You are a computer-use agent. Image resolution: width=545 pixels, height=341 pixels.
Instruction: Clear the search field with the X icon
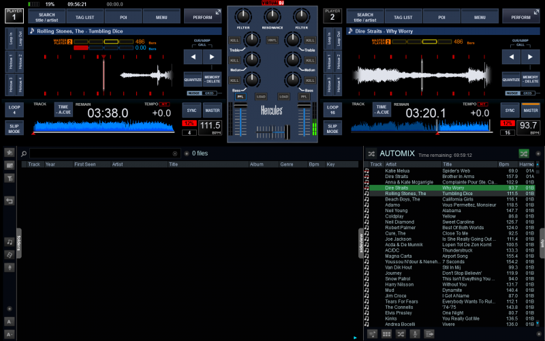tap(175, 153)
